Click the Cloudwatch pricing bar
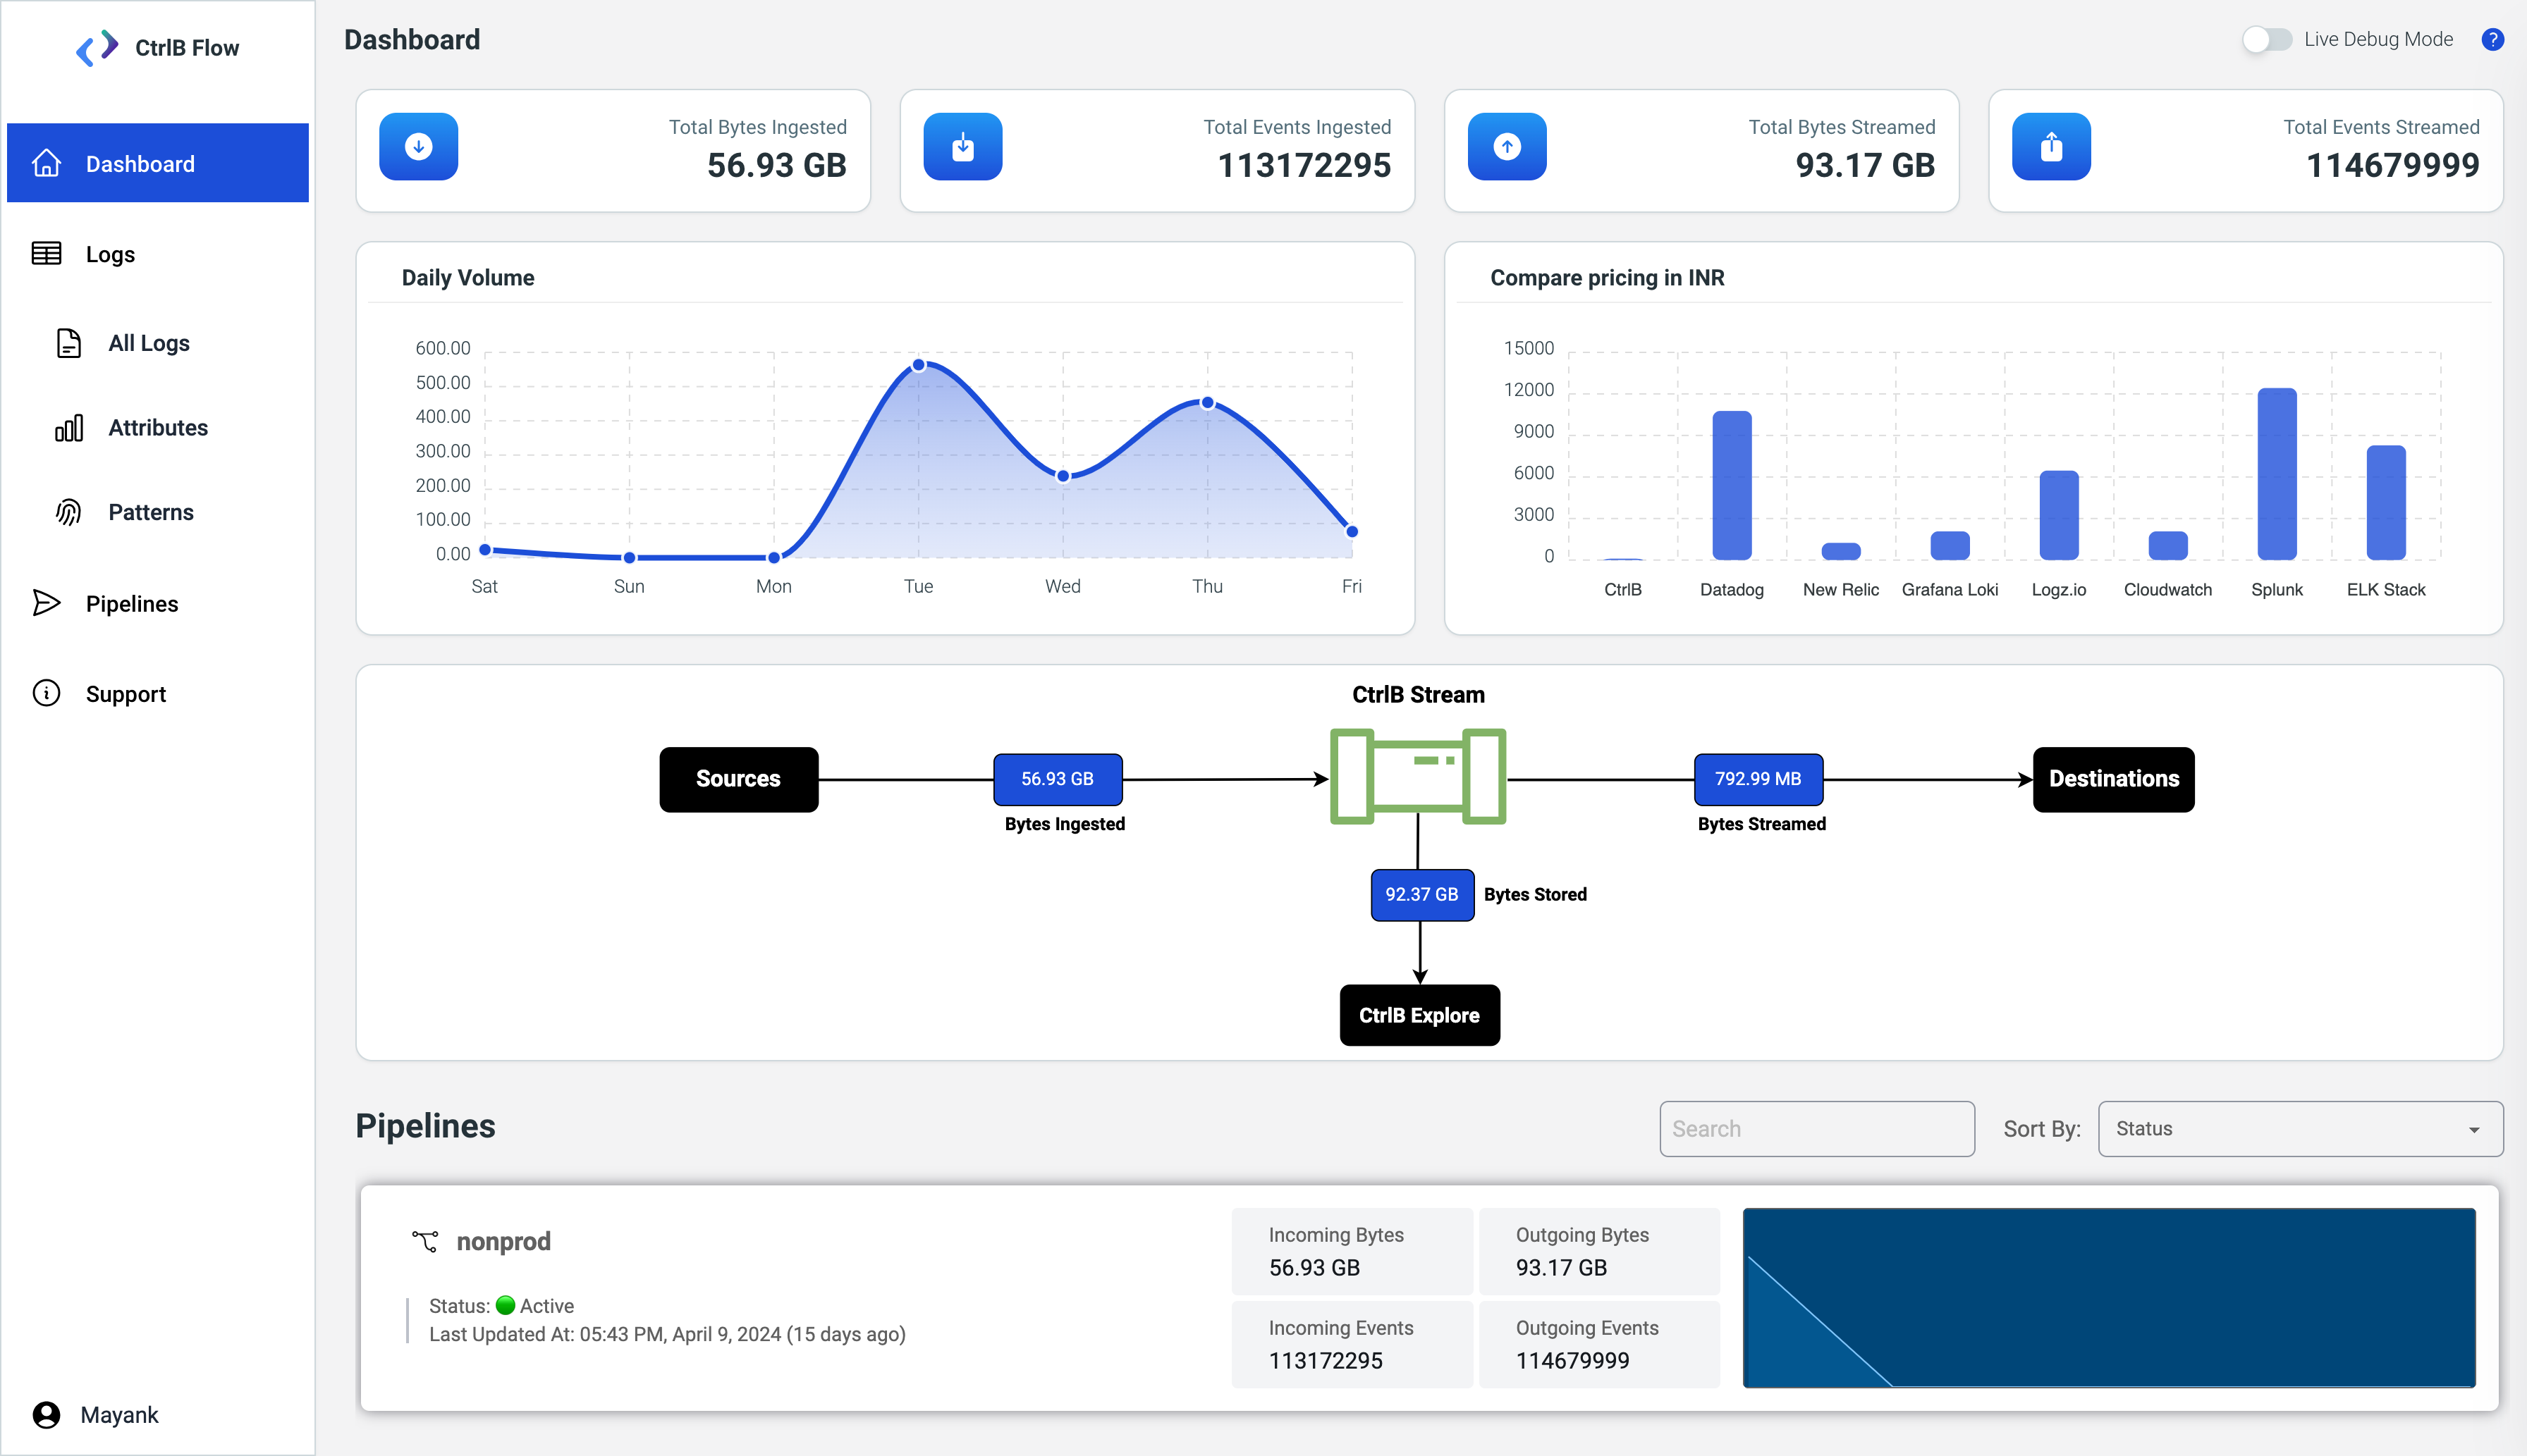The height and width of the screenshot is (1456, 2527). point(2168,546)
